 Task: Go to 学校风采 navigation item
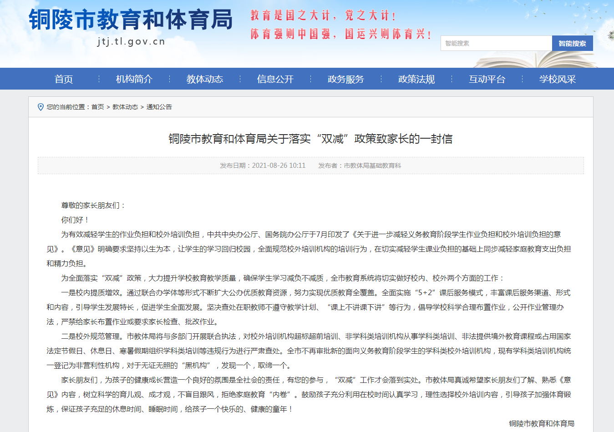[x=558, y=79]
